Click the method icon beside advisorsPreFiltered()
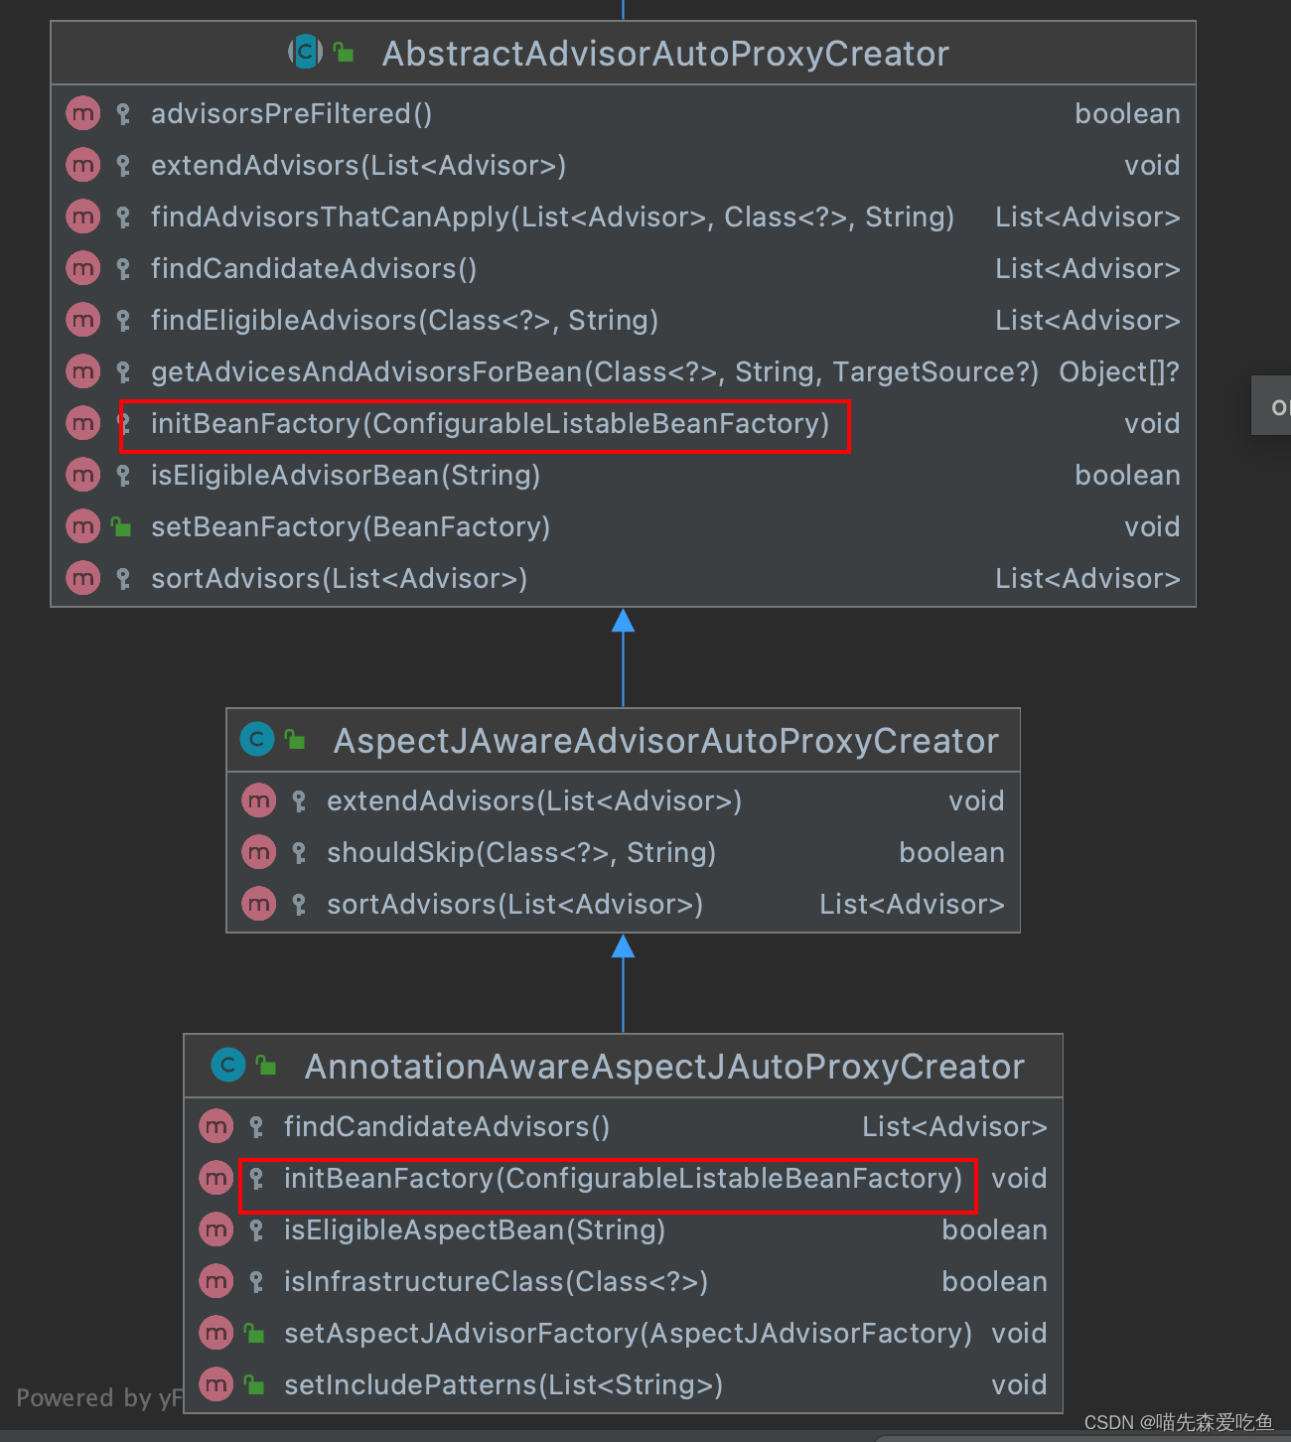The image size is (1291, 1442). point(83,113)
